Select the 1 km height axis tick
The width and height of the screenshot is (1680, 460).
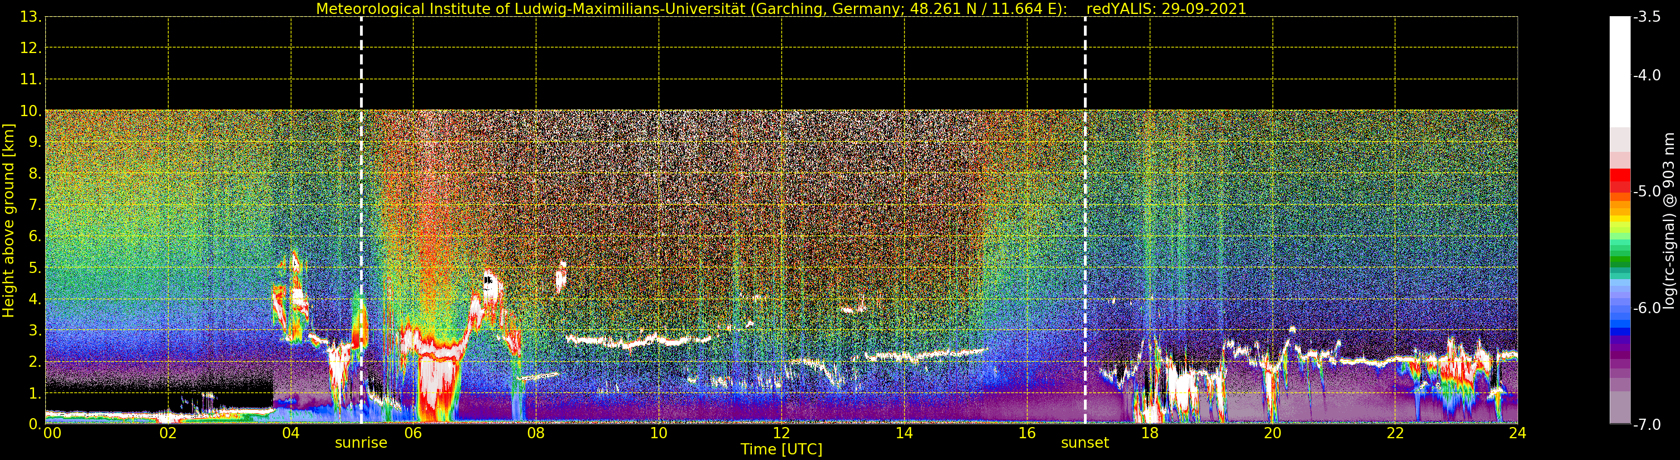35,393
